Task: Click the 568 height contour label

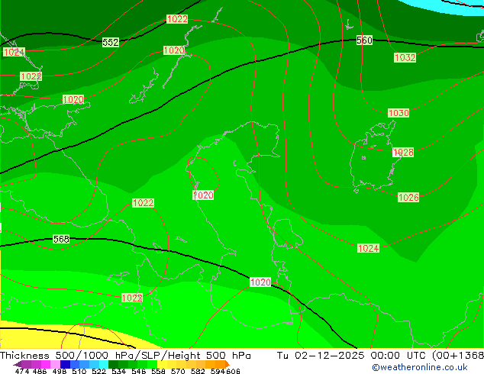Action: tap(61, 239)
